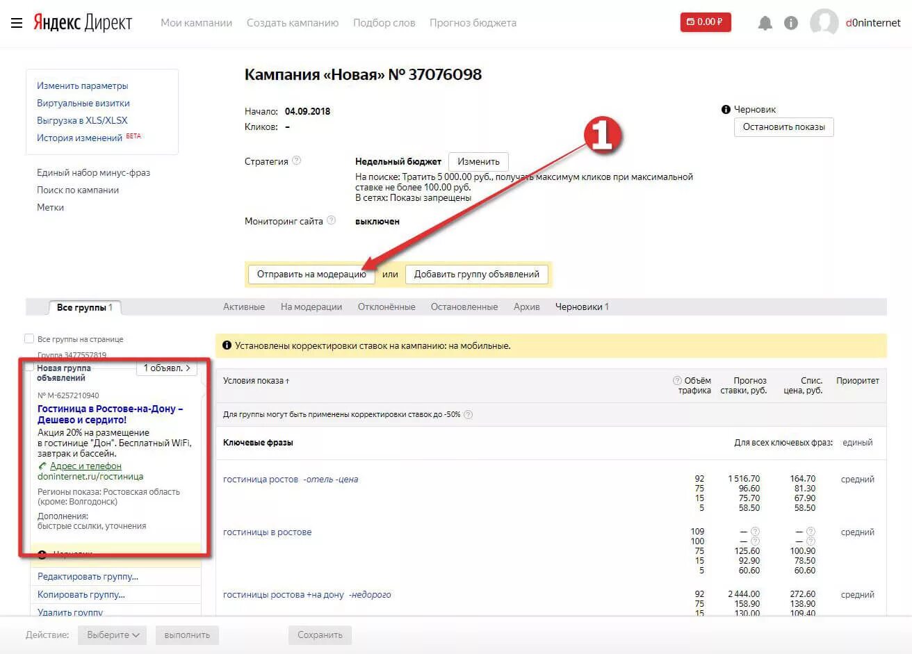
Task: Open the hamburger main menu
Action: pos(17,23)
